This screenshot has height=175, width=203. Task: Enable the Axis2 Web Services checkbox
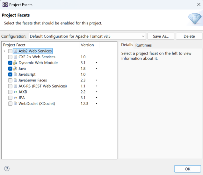10,51
